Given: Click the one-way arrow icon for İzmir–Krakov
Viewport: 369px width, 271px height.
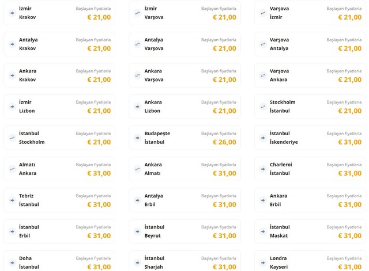Looking at the screenshot, I should coord(12,13).
